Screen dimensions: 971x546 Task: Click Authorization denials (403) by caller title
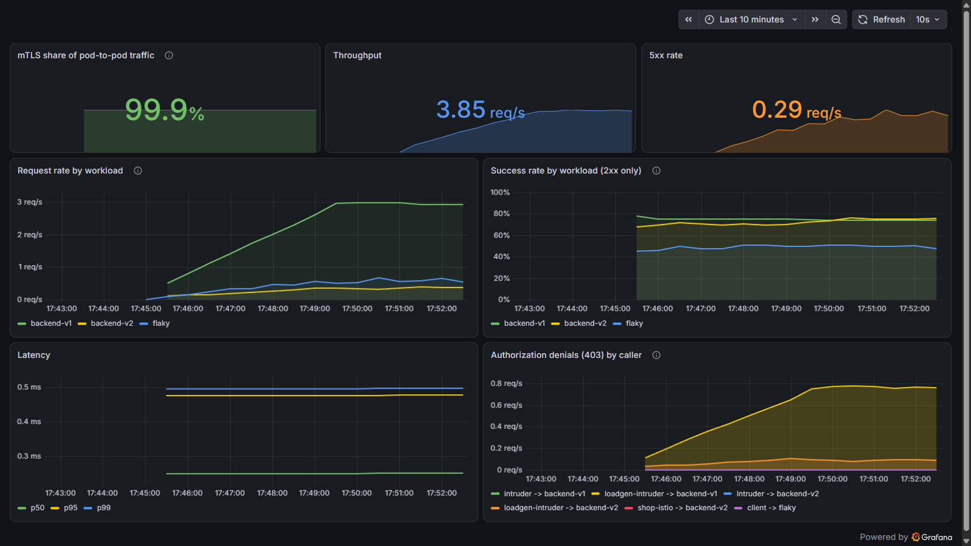(566, 355)
